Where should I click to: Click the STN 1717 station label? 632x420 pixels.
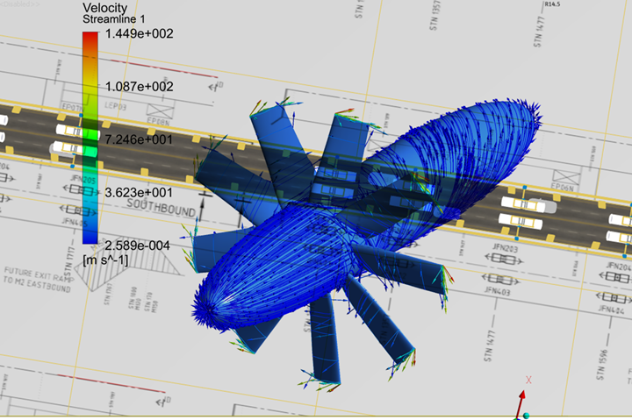pos(70,257)
